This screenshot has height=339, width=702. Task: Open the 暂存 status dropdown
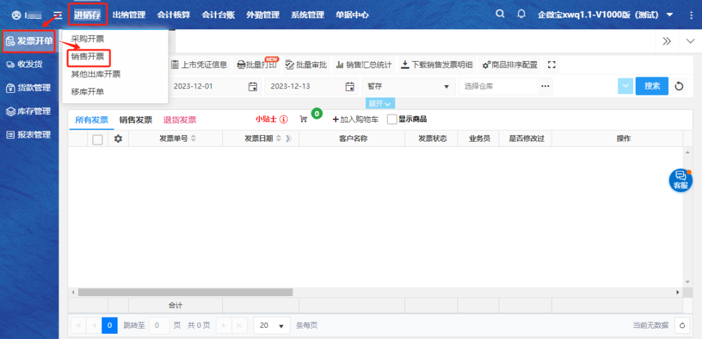pos(408,86)
